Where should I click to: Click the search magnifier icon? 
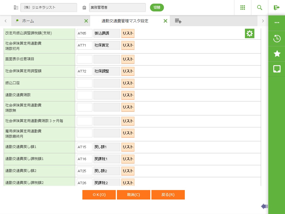(259, 8)
